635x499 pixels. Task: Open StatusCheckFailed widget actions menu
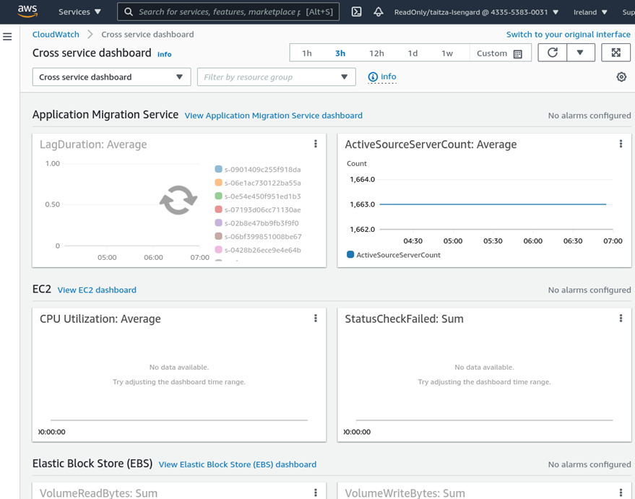coord(621,318)
